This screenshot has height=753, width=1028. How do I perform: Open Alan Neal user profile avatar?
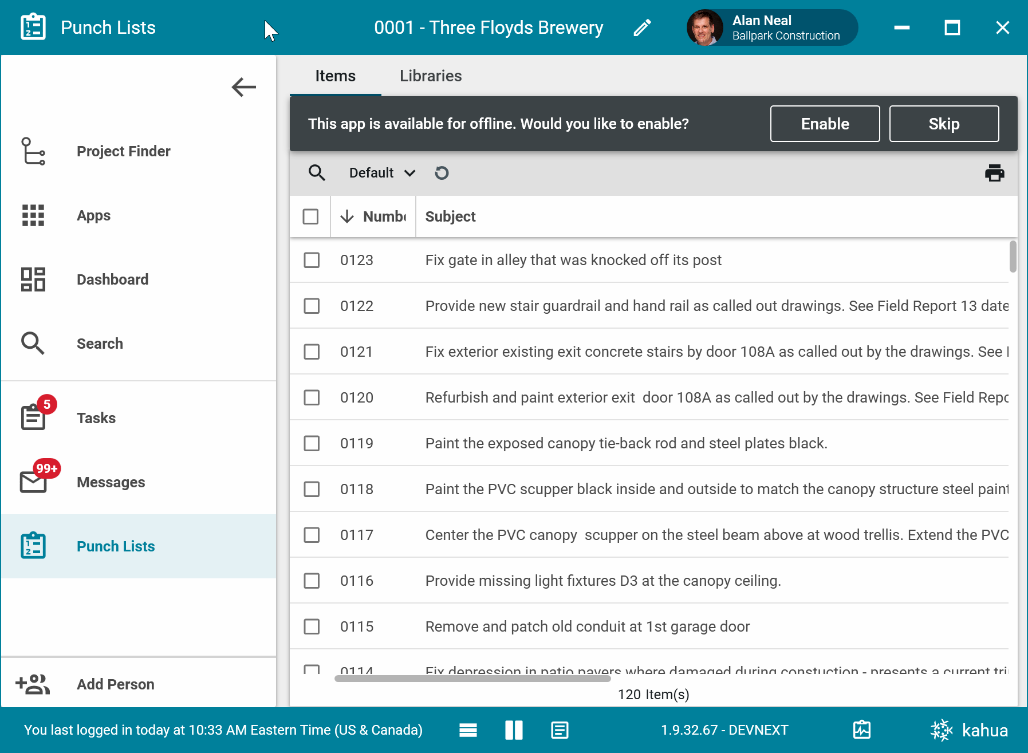pyautogui.click(x=704, y=27)
